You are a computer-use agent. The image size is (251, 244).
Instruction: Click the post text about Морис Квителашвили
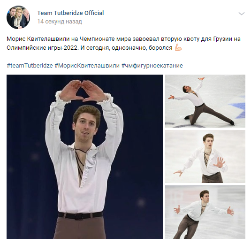[x=123, y=43]
